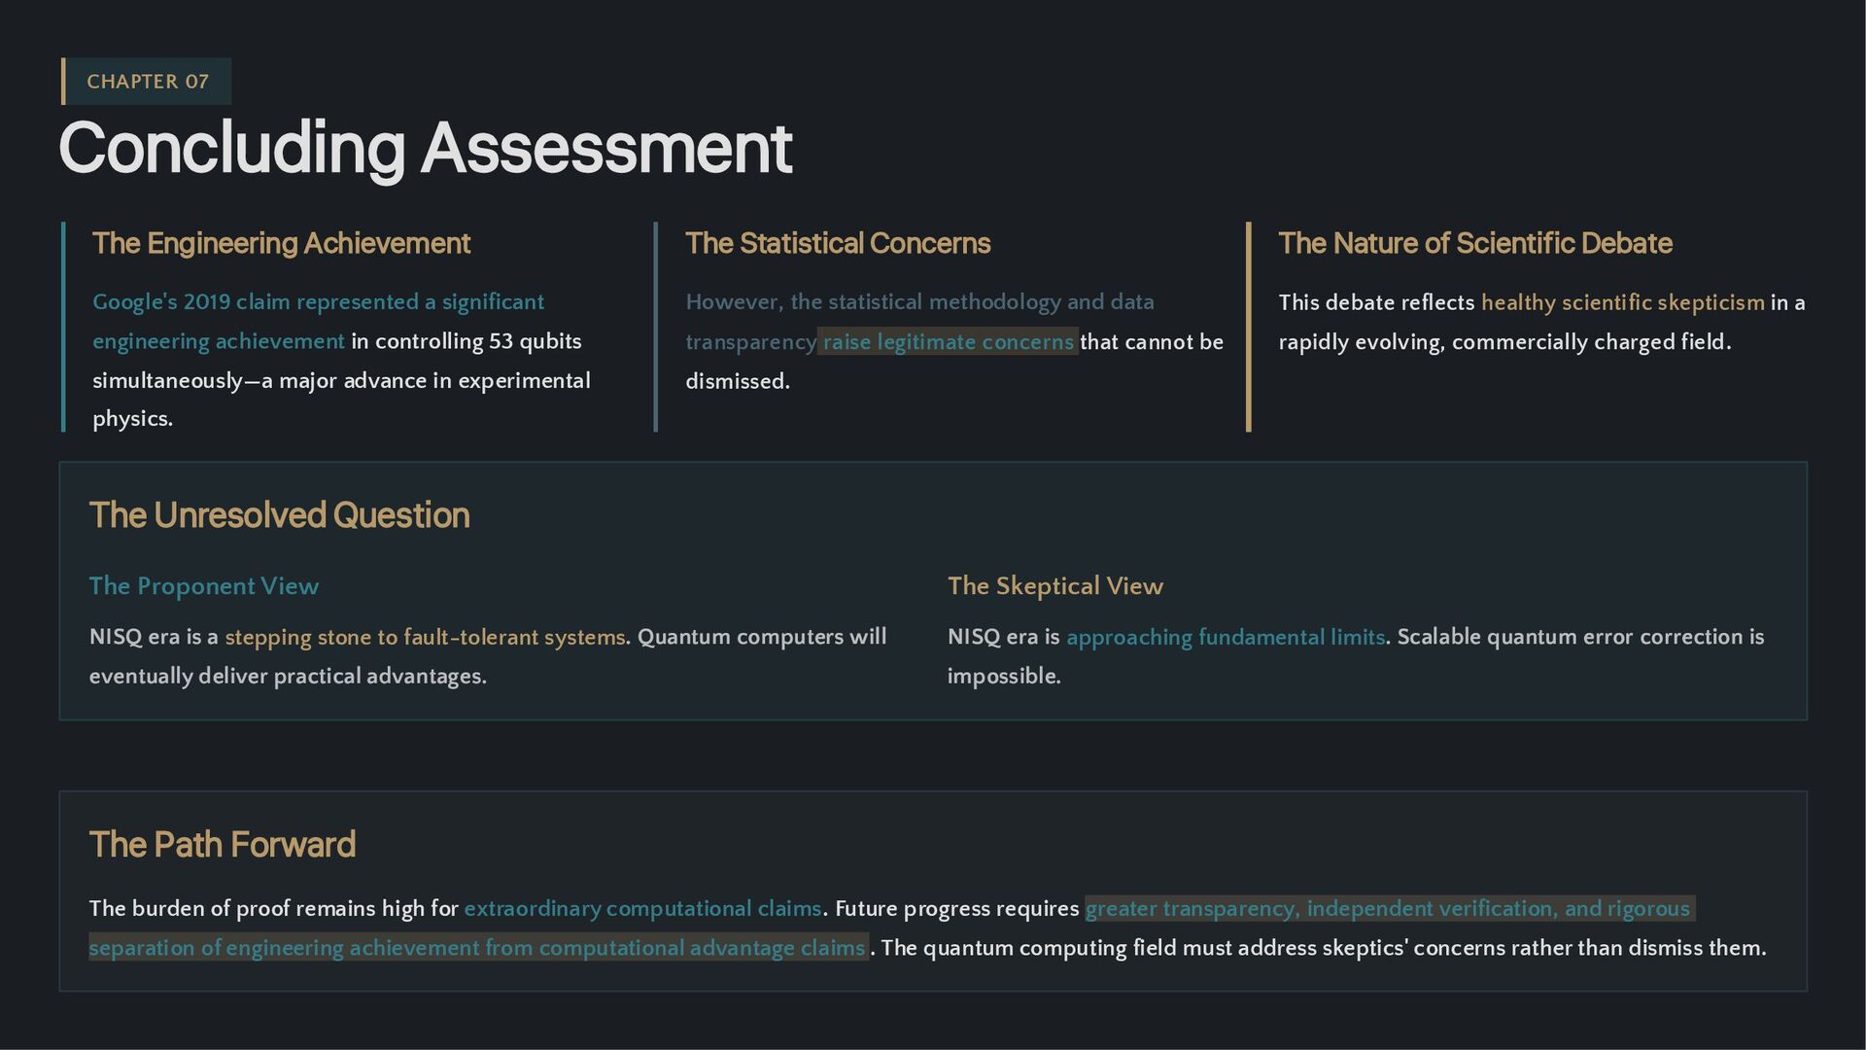Select The Nature of Scientific Debate heading
This screenshot has height=1050, width=1866.
1474,243
